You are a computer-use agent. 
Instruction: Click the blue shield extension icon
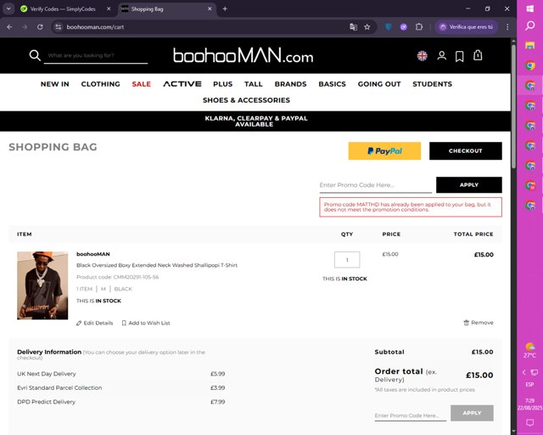[389, 26]
